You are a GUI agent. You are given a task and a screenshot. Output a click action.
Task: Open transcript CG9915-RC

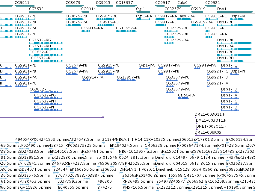click(104, 19)
